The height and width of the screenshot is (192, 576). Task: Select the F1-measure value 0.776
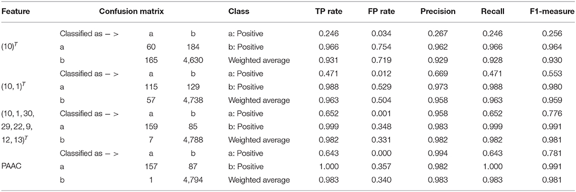[553, 113]
